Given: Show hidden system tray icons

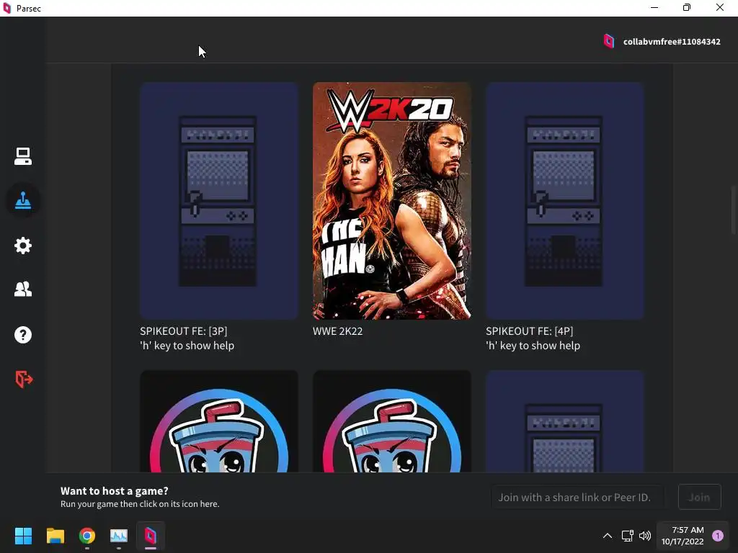Looking at the screenshot, I should pos(608,536).
